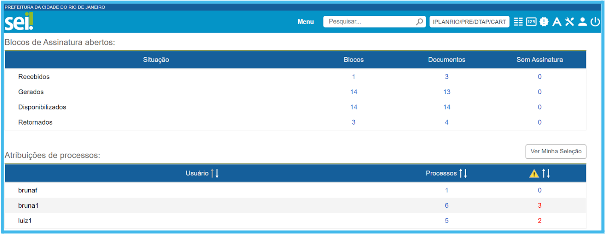605x234 pixels.
Task: Sort the Processos column
Action: pyautogui.click(x=463, y=174)
